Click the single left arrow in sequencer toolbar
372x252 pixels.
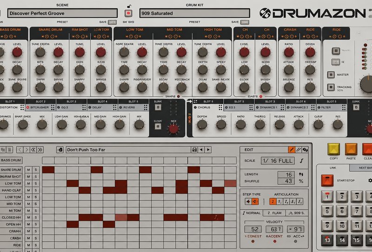pos(20,150)
